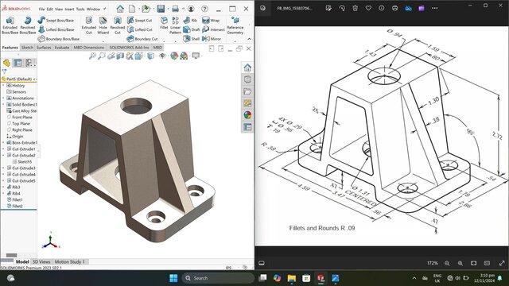Apply the Fillet feature tool
509x286 pixels.
coord(164,23)
